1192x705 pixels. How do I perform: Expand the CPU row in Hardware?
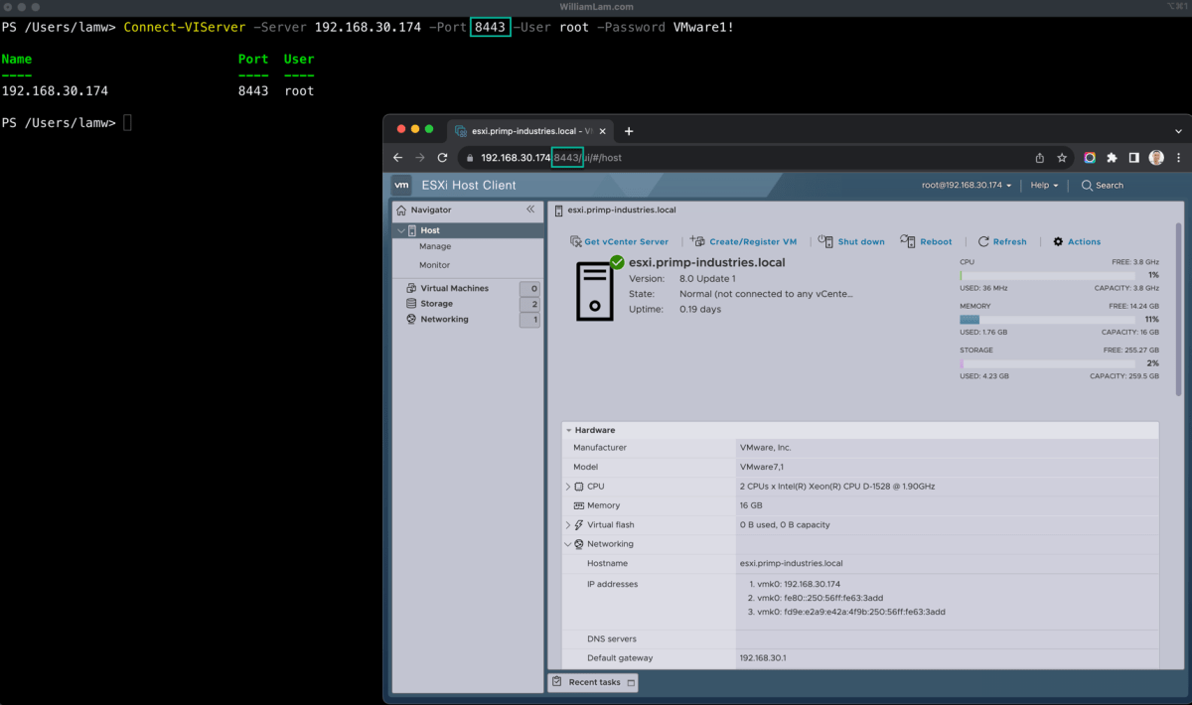pos(568,487)
